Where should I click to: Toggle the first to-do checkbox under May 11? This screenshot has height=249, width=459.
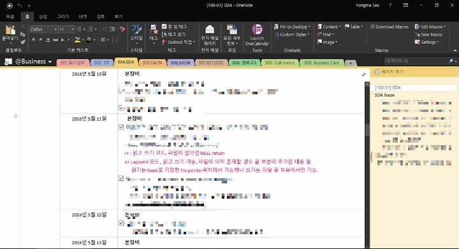pyautogui.click(x=121, y=127)
